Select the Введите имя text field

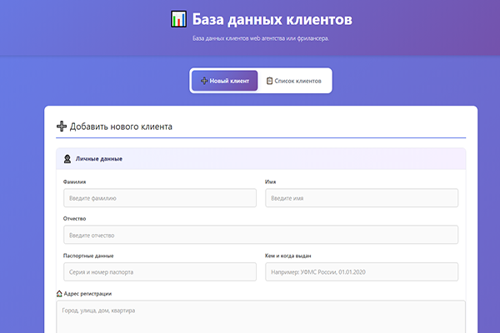tap(362, 198)
